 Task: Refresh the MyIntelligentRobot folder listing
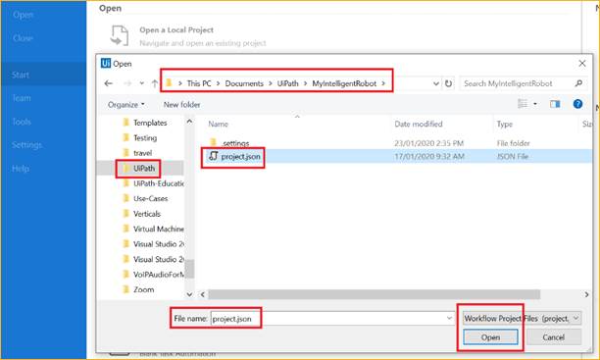click(448, 83)
